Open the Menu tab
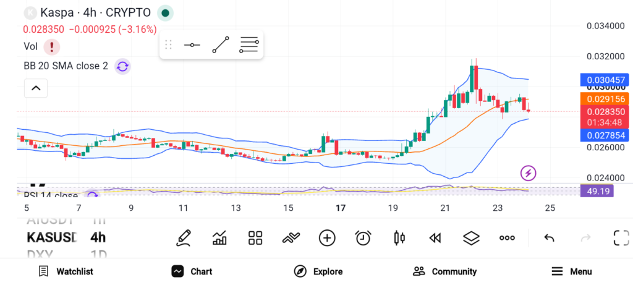Viewport: 633px width, 285px height. coord(572,271)
